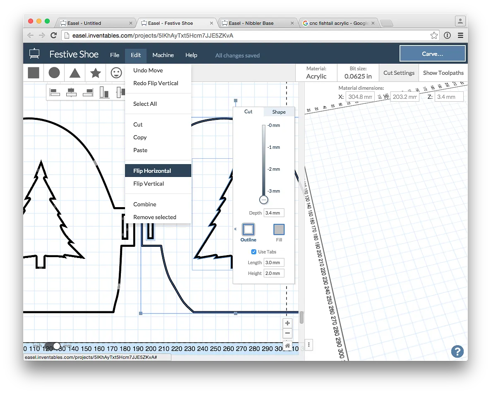Choose the star shape tool
Viewport: 491px width, 394px height.
point(96,73)
